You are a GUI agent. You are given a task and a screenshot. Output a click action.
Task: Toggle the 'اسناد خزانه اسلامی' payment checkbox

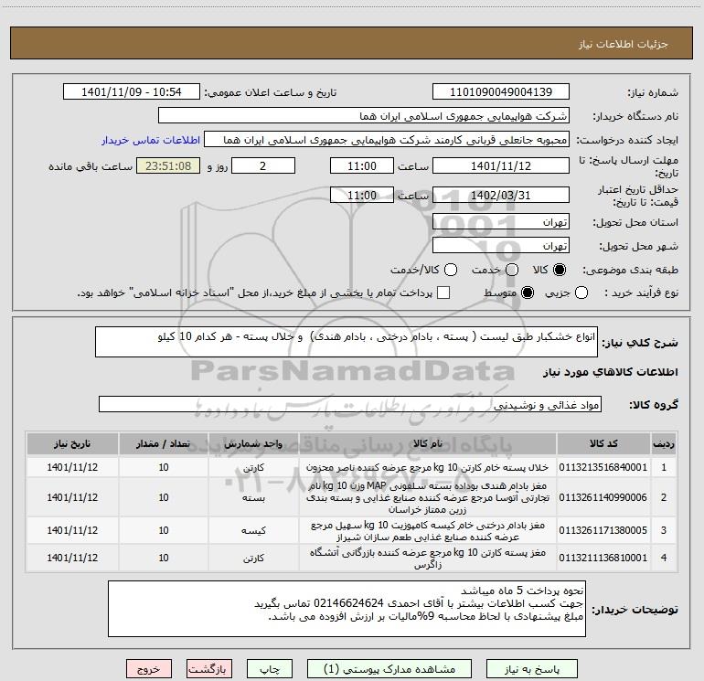pos(443,293)
